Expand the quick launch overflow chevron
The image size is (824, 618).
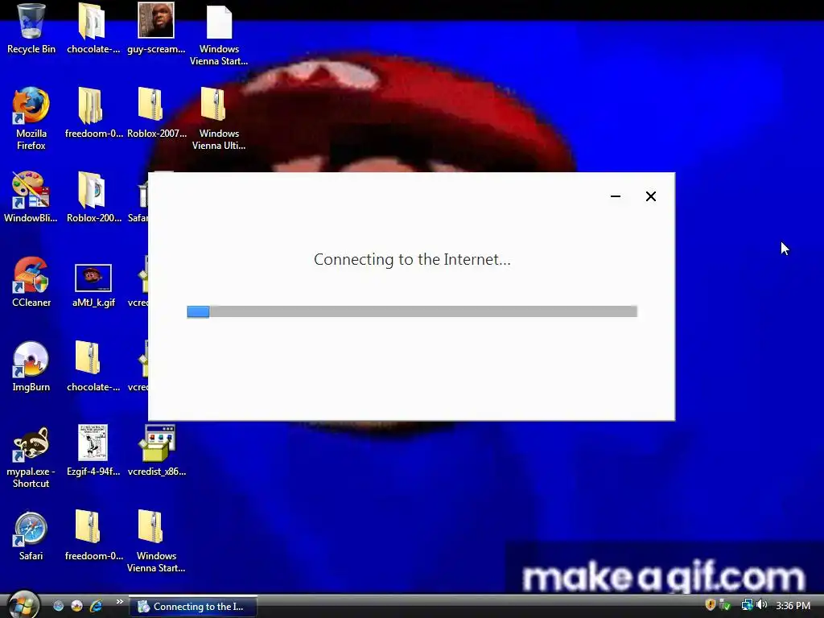click(120, 602)
